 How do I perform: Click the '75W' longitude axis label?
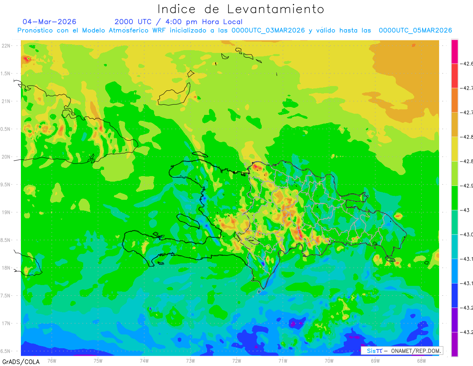[98, 361]
